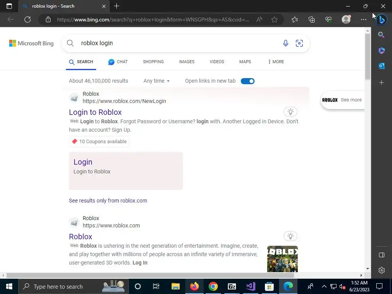The height and width of the screenshot is (294, 392).
Task: Launch Firefox from the taskbar
Action: (194, 286)
